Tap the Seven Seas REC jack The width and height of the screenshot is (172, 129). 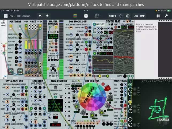128,21
